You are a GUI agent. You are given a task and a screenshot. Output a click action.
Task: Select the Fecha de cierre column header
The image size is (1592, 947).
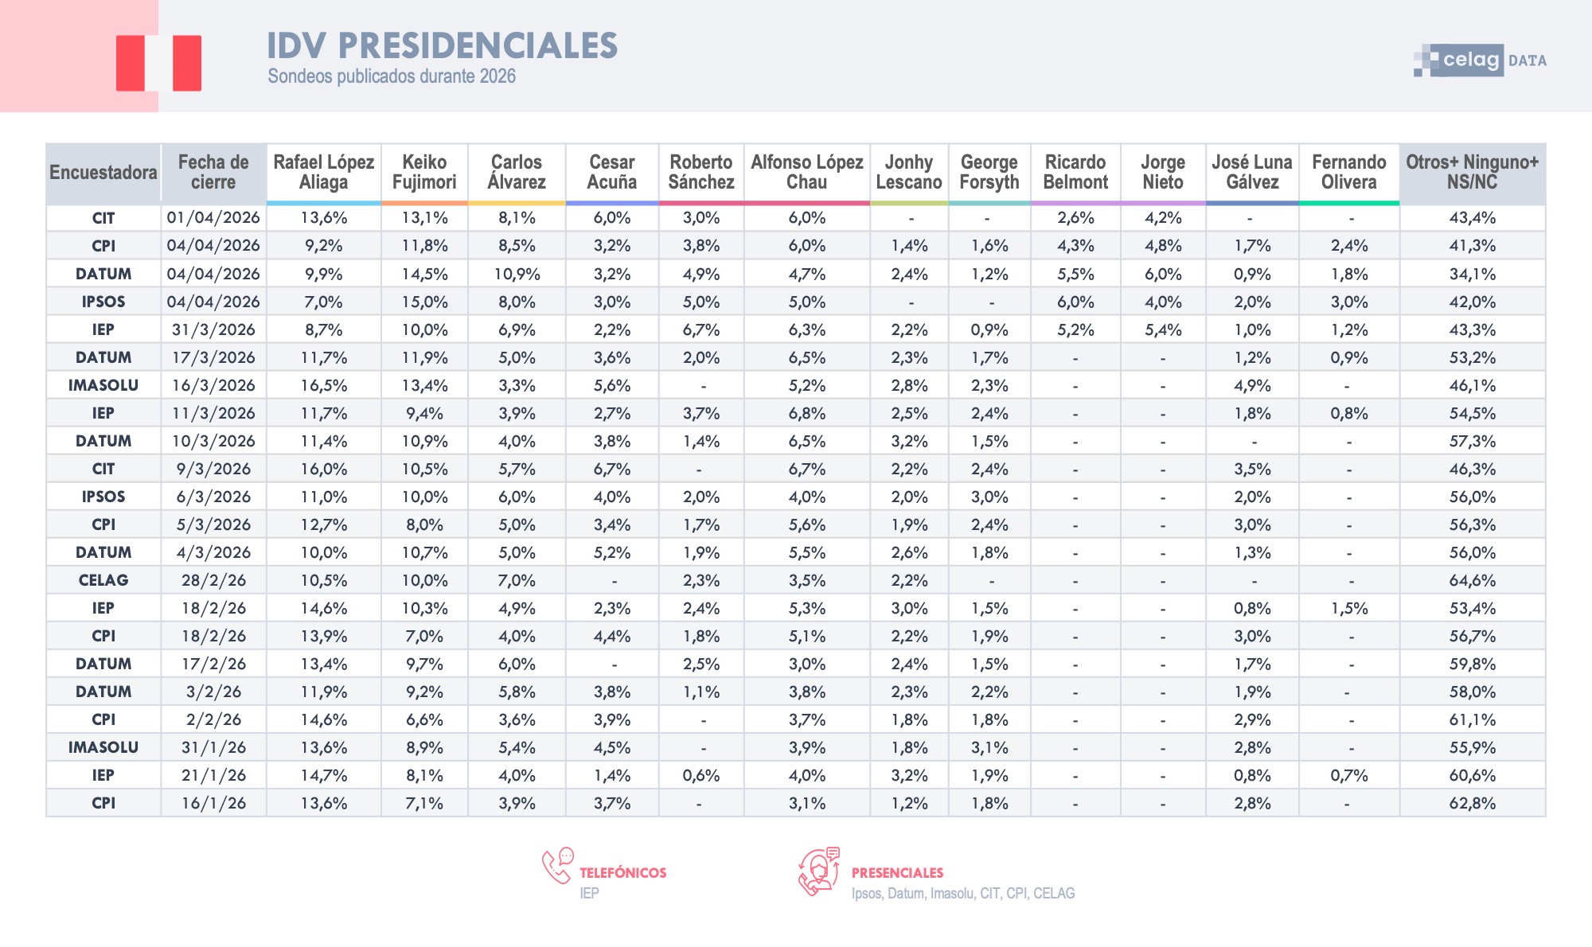coord(213,172)
